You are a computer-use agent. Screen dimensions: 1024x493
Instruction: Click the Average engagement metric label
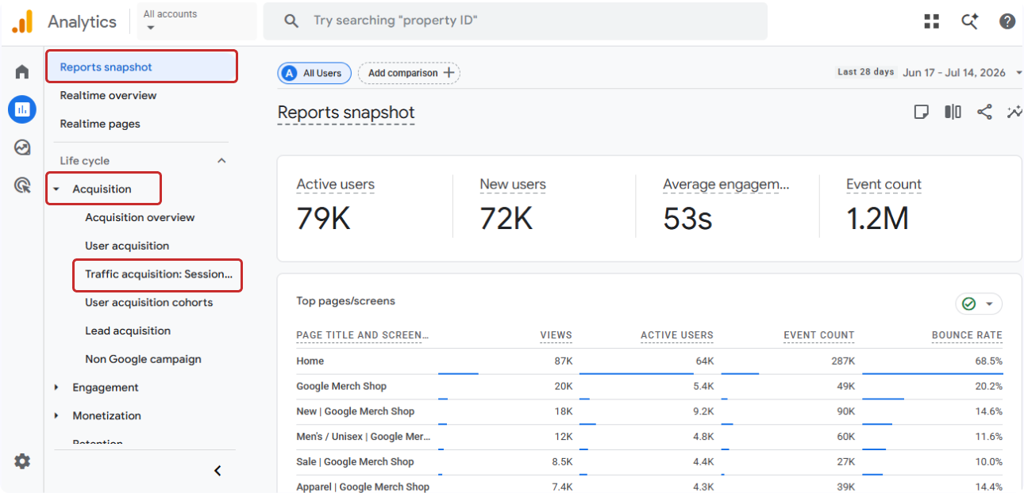pos(726,185)
